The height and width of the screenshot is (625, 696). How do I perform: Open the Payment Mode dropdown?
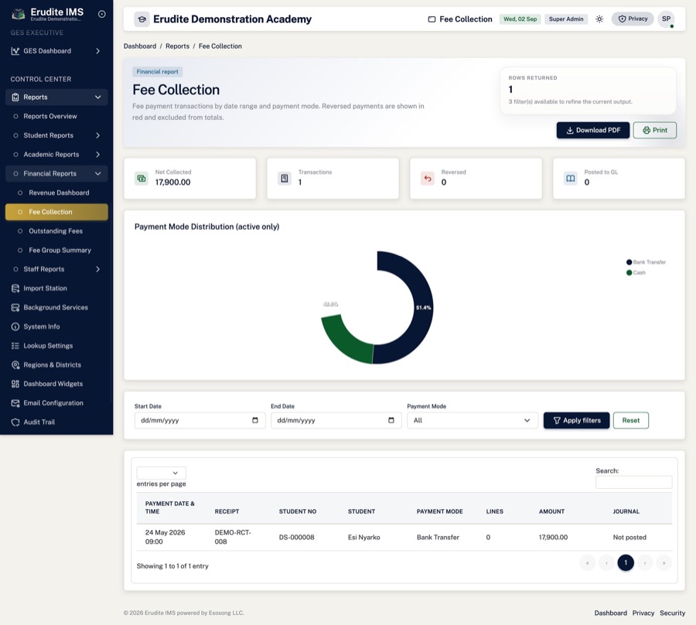473,420
